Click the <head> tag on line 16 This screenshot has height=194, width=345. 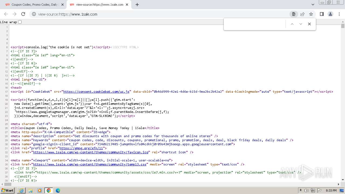coord(16,88)
